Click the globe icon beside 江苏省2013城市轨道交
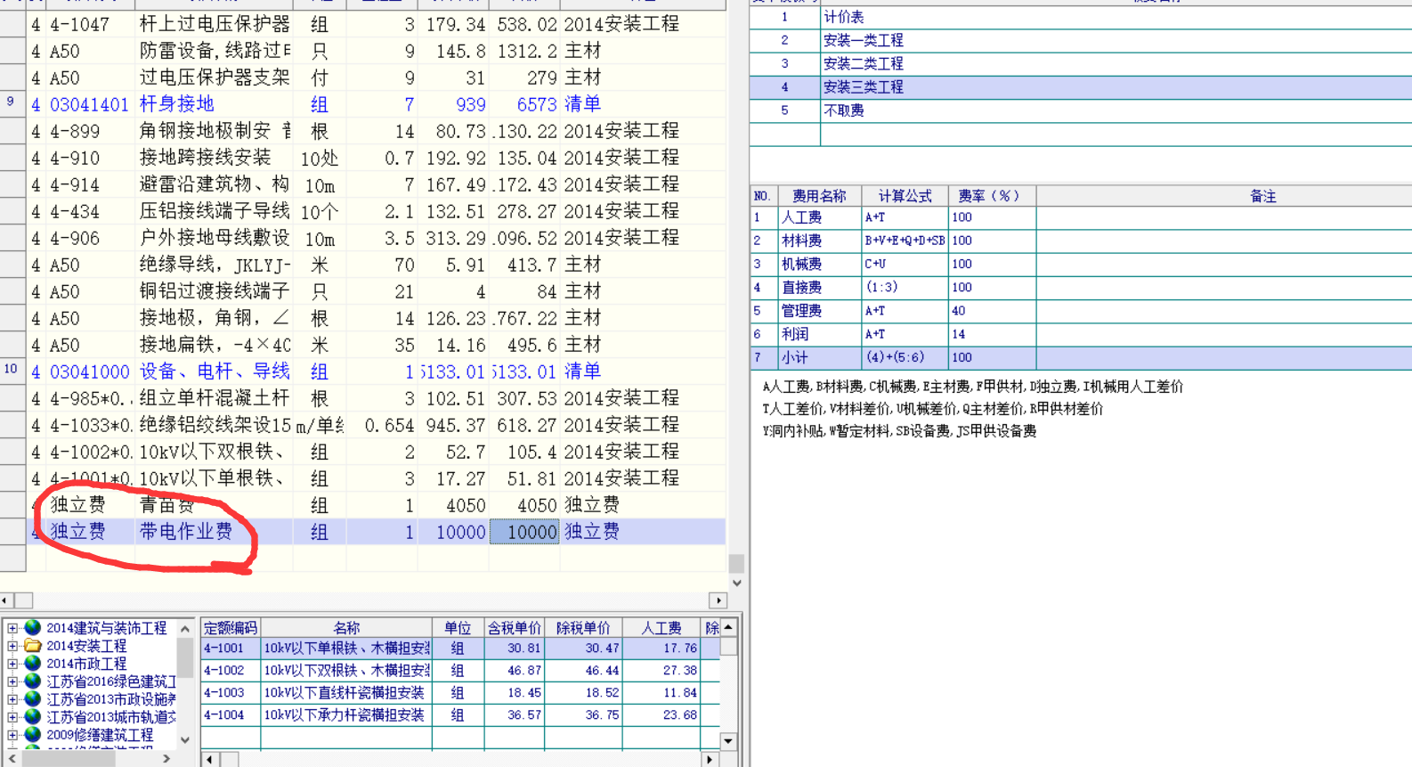1412x767 pixels. click(x=33, y=717)
